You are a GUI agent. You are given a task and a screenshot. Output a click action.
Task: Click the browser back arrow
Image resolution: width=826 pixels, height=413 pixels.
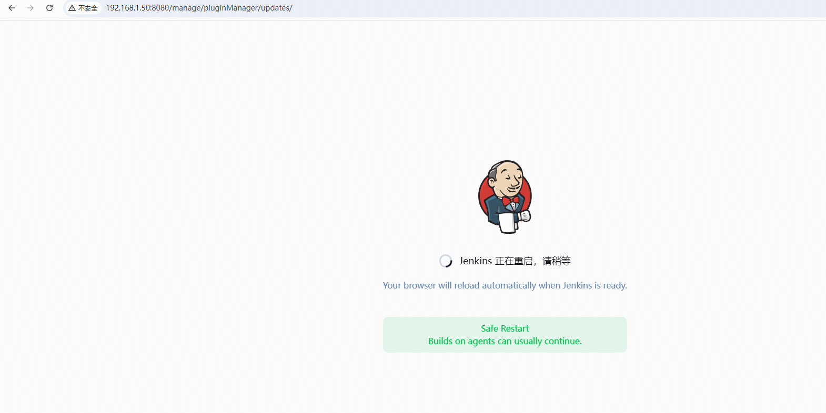[x=12, y=8]
